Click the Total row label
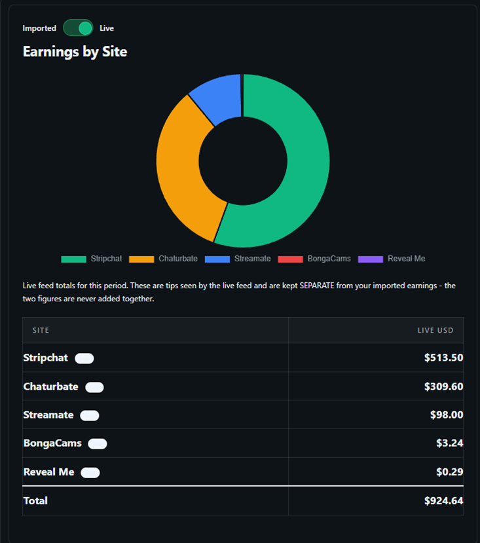The image size is (480, 543). coord(35,500)
